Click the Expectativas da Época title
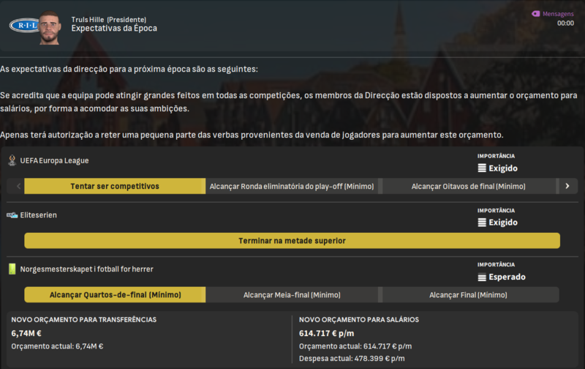This screenshot has width=585, height=369. pos(114,29)
